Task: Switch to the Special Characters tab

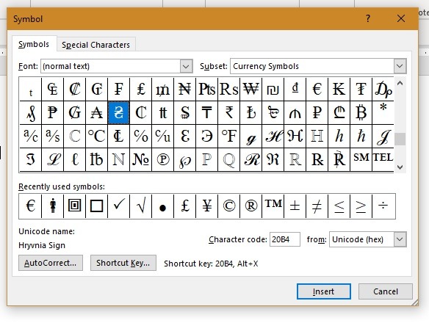Action: (x=95, y=45)
